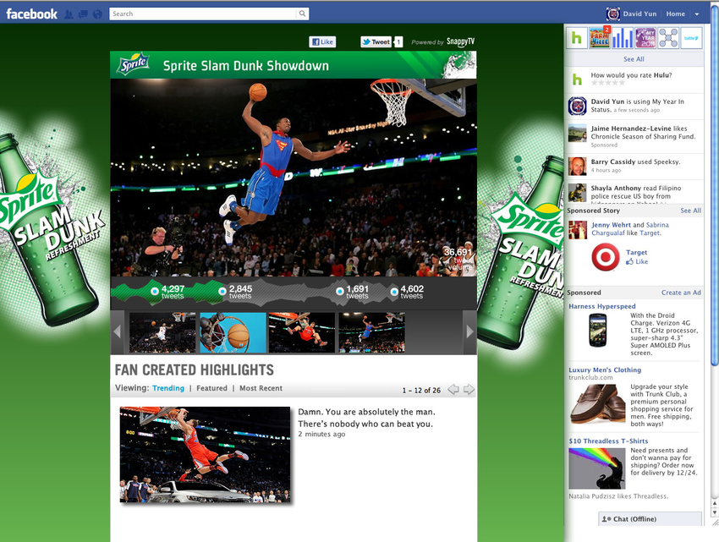Open the Hulu icon beside the rating question
719x542 pixels.
click(x=577, y=79)
